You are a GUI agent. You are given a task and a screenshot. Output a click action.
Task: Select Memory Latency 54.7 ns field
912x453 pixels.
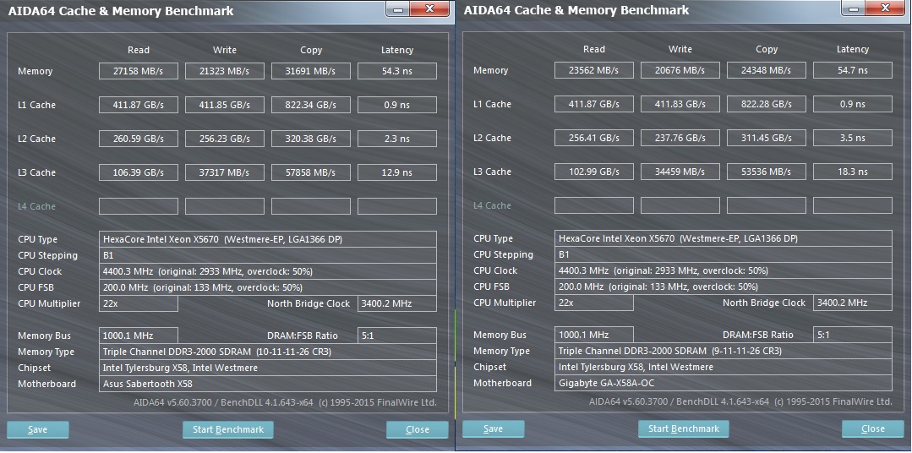pos(852,70)
